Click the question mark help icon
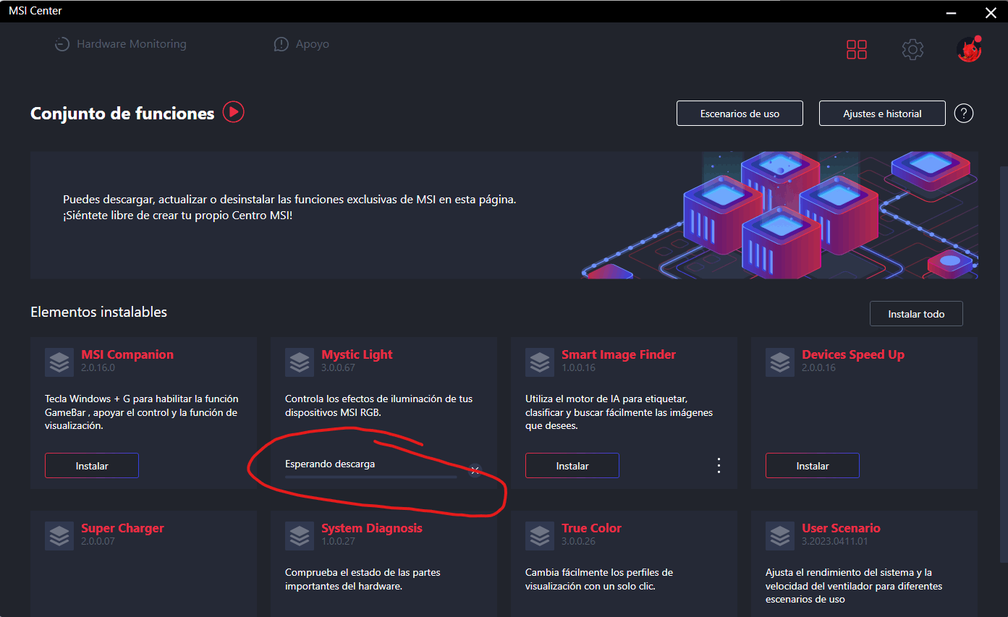 point(963,114)
